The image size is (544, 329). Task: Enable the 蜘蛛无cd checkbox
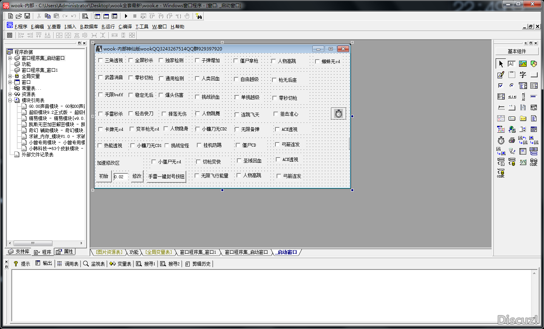point(317,61)
